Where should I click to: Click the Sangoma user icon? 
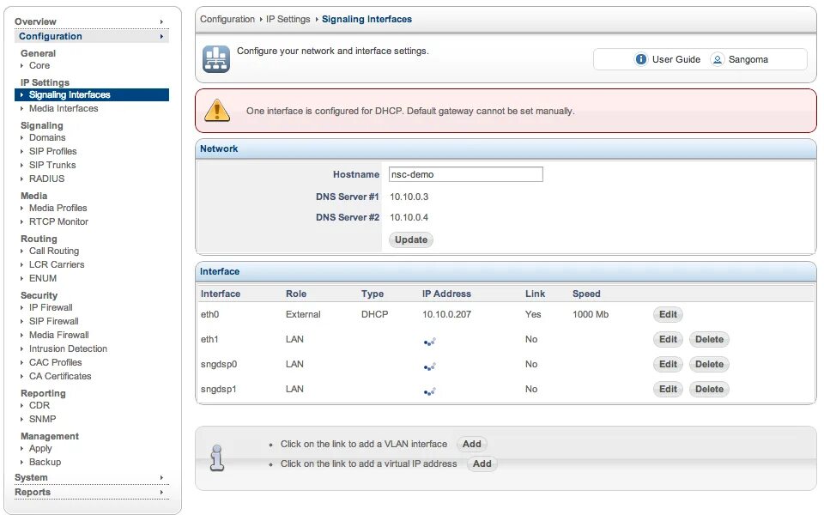[718, 59]
